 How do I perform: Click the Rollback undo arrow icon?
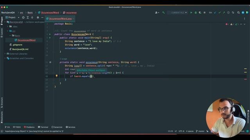[x=233, y=12]
